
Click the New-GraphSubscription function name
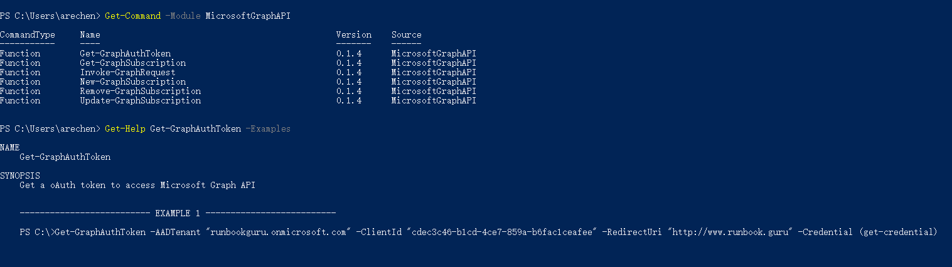point(132,81)
